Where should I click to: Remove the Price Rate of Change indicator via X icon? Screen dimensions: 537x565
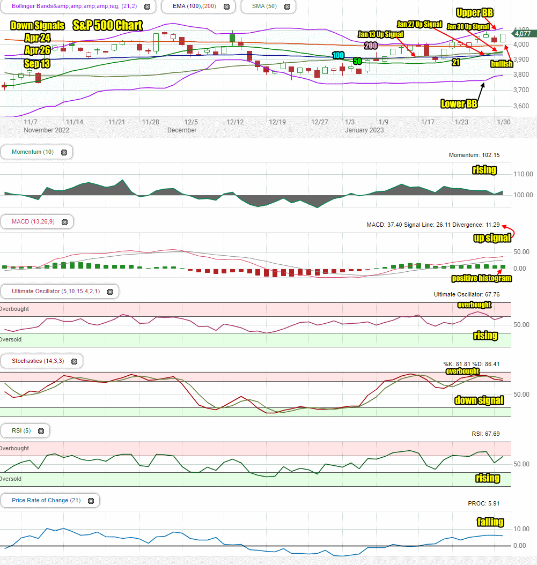pos(91,501)
